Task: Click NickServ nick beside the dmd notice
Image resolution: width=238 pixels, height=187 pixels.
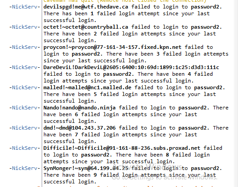Action: [x=25, y=128]
